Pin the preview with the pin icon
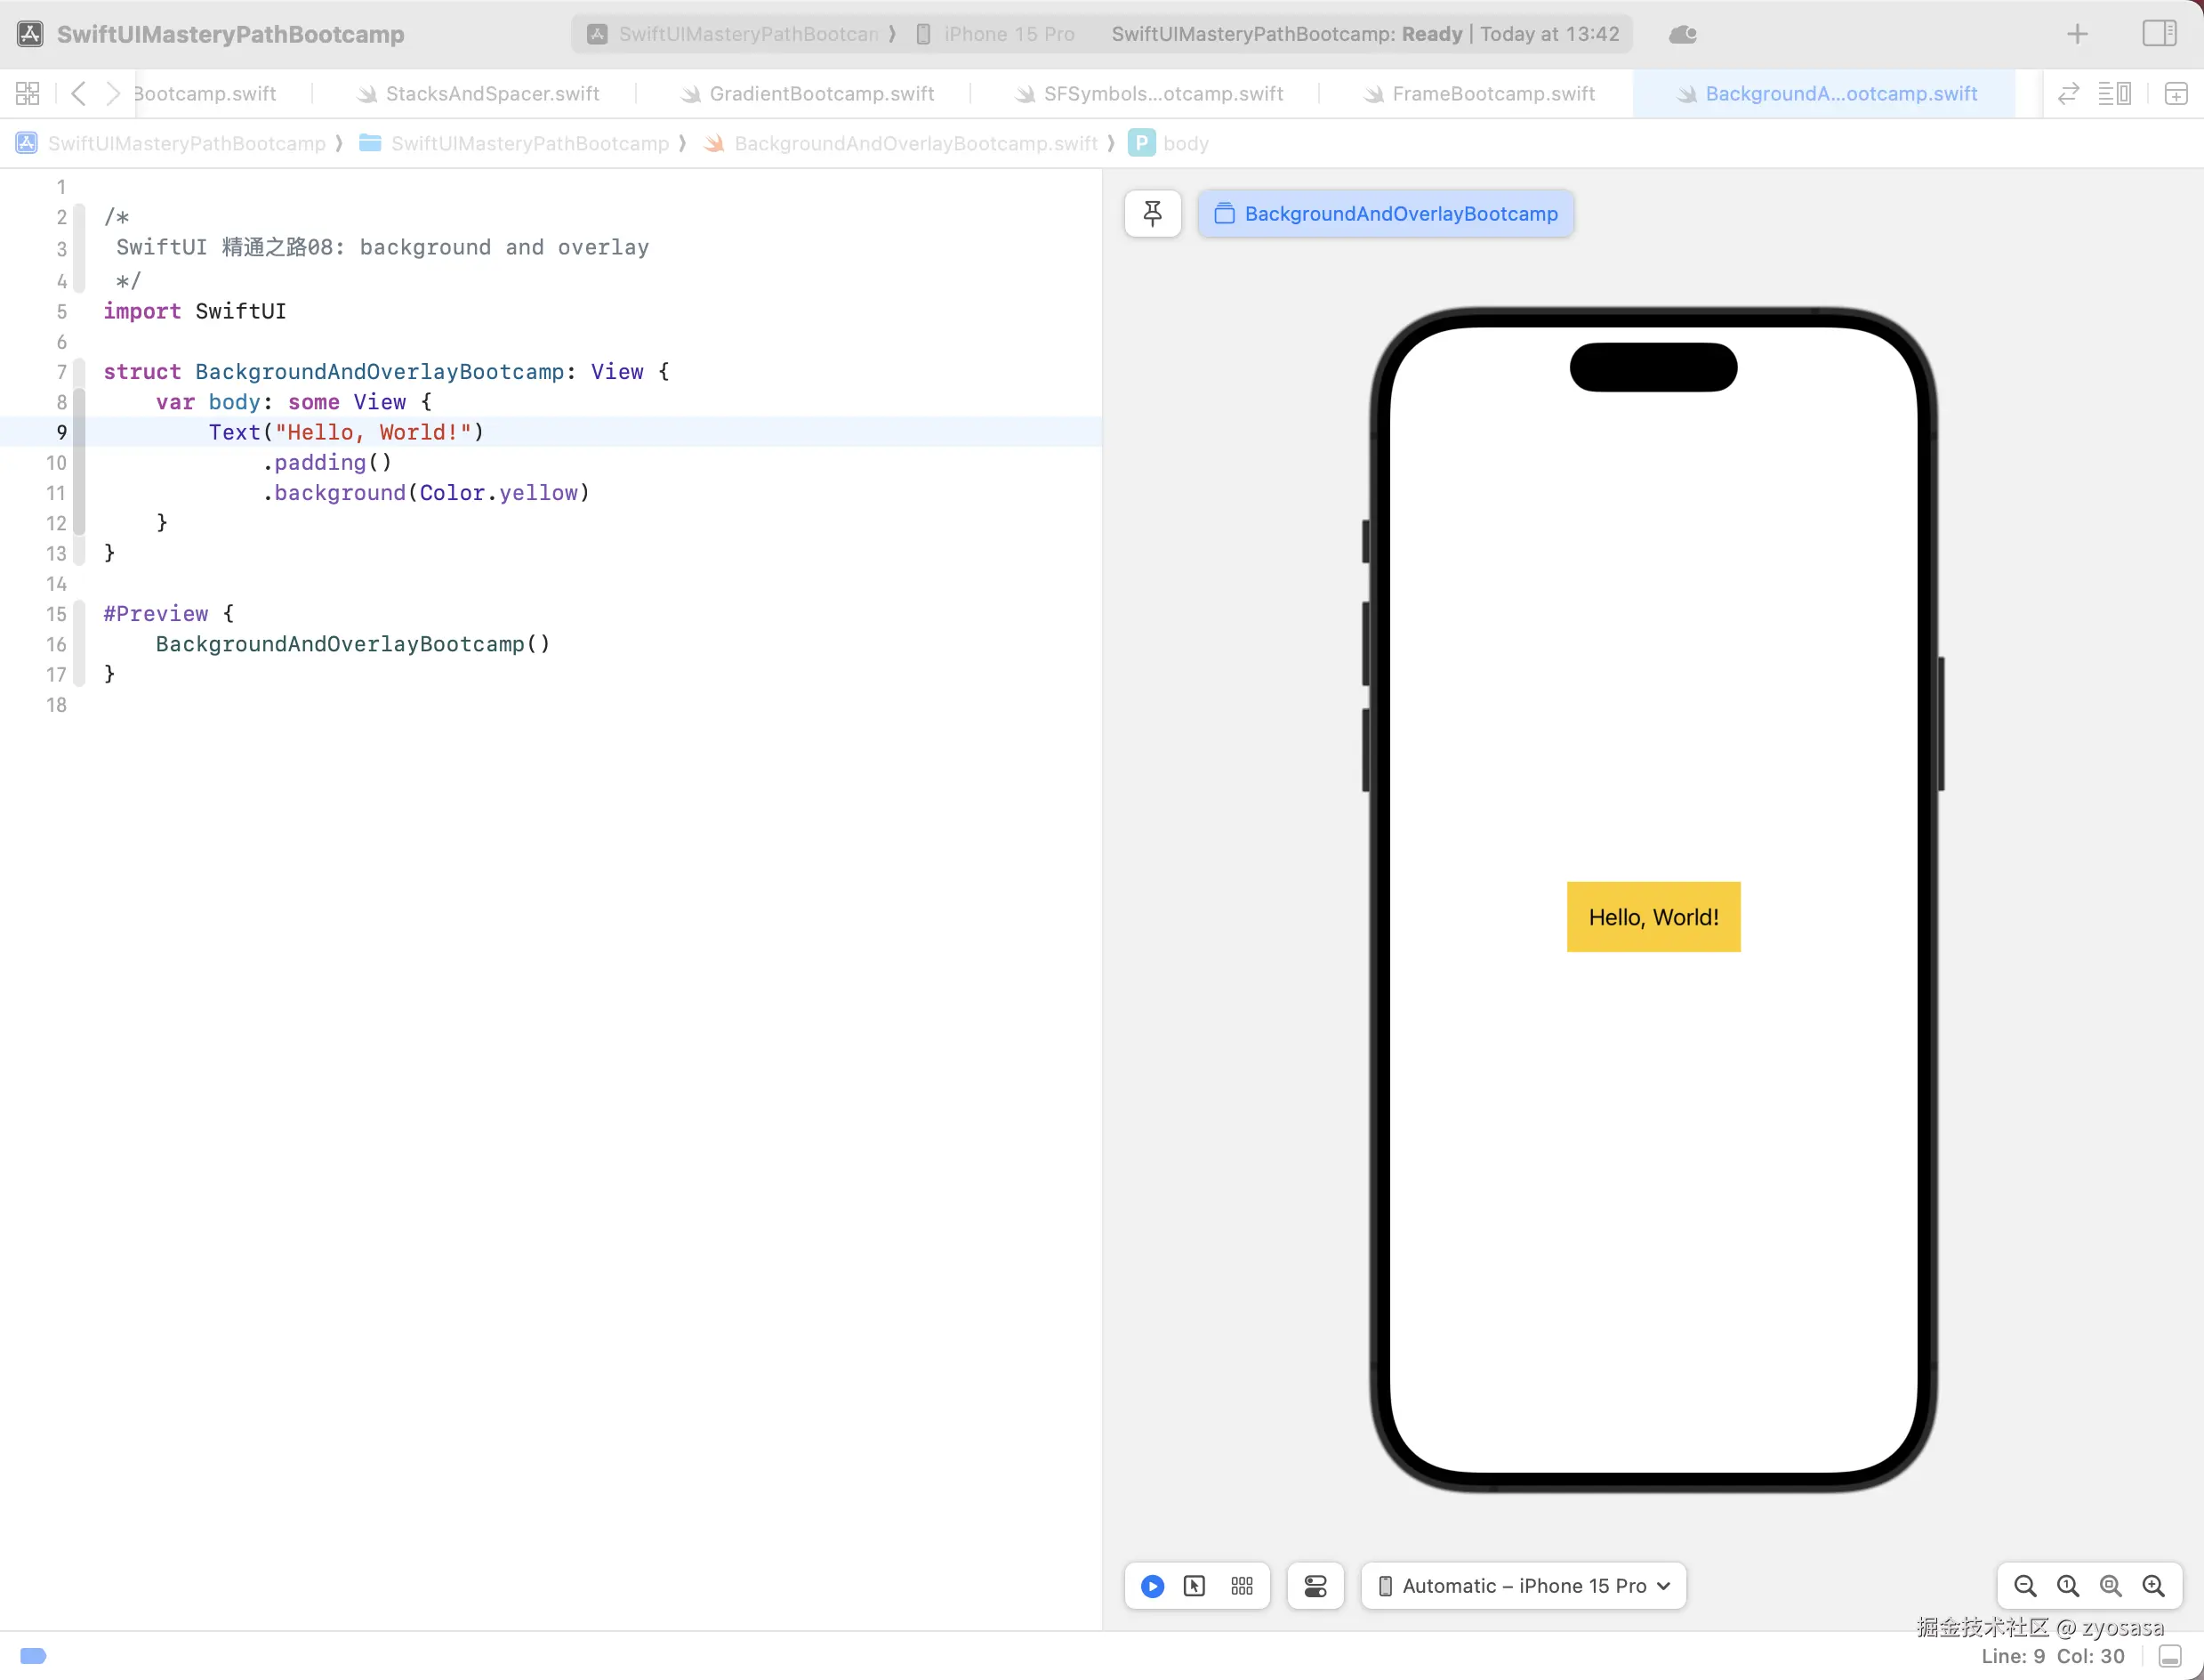The width and height of the screenshot is (2204, 1680). tap(1153, 213)
